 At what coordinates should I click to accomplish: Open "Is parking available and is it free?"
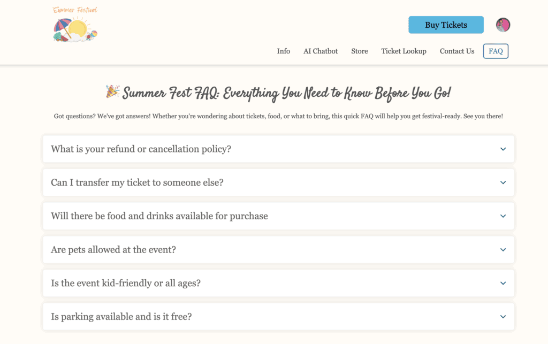pos(121,317)
